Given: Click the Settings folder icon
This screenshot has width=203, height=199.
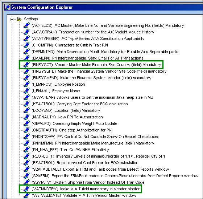Looking at the screenshot, I should (x=19, y=19).
